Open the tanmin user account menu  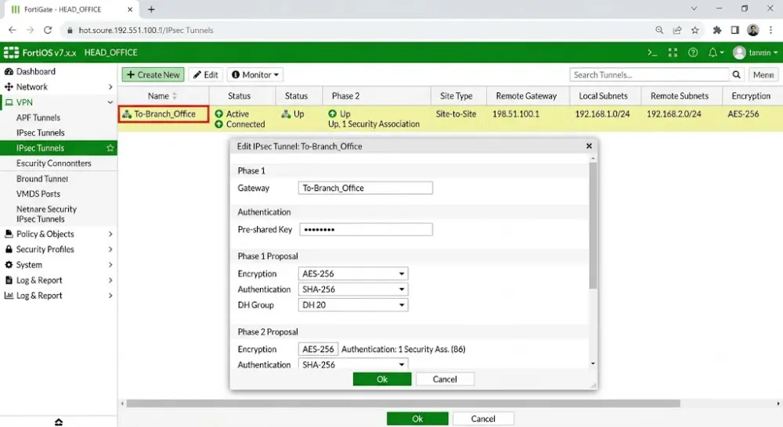pyautogui.click(x=755, y=52)
